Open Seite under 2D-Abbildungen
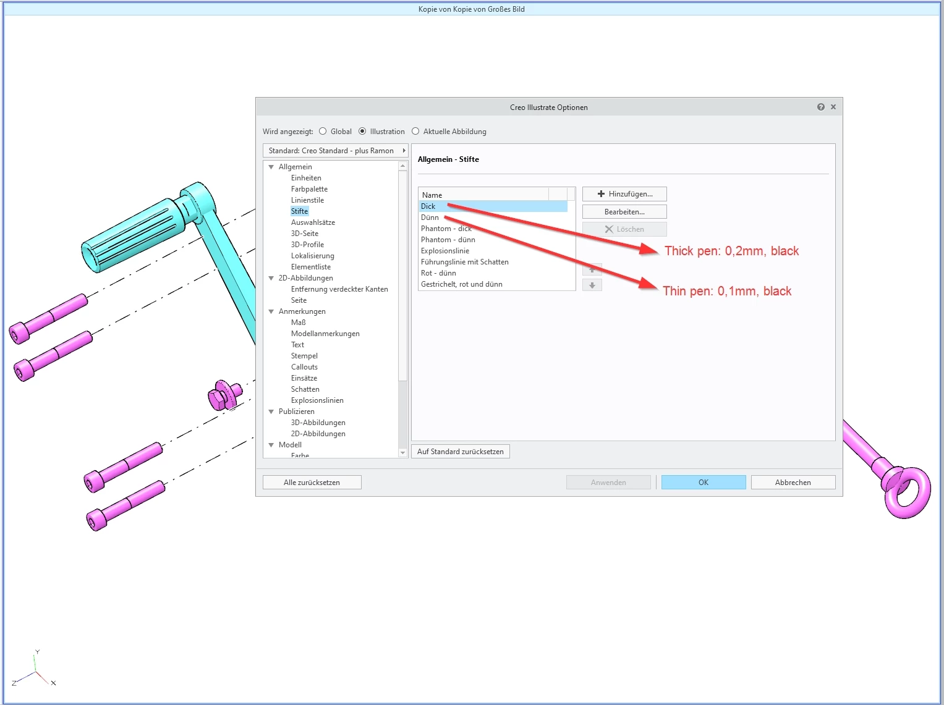The width and height of the screenshot is (944, 705). click(299, 300)
